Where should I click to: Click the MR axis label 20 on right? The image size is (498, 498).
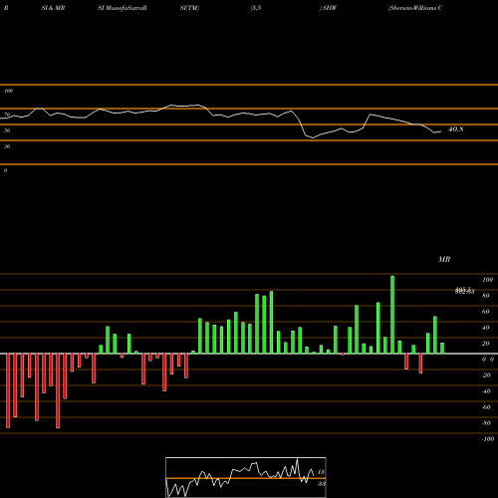[x=485, y=344]
